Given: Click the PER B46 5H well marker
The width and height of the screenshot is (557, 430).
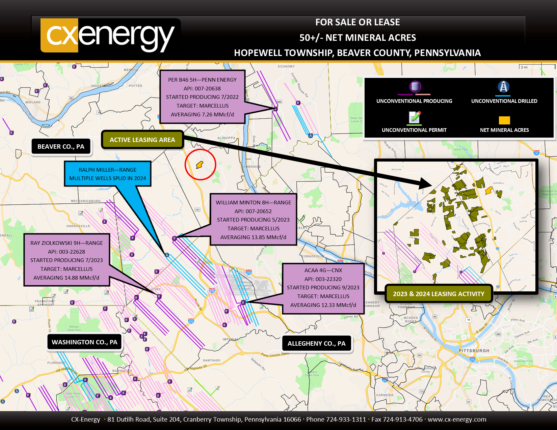Looking at the screenshot, I should (x=275, y=109).
